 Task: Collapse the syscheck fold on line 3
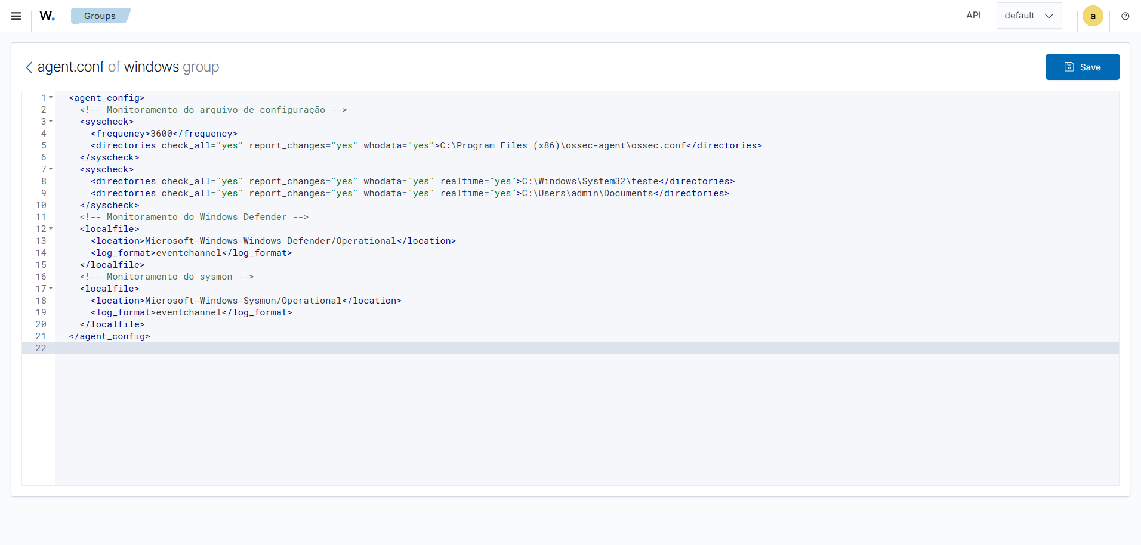pyautogui.click(x=51, y=121)
